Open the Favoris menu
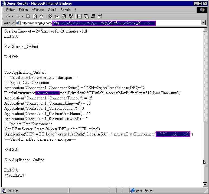Image resolution: width=209 pixels, height=194 pixels. pos(65,10)
